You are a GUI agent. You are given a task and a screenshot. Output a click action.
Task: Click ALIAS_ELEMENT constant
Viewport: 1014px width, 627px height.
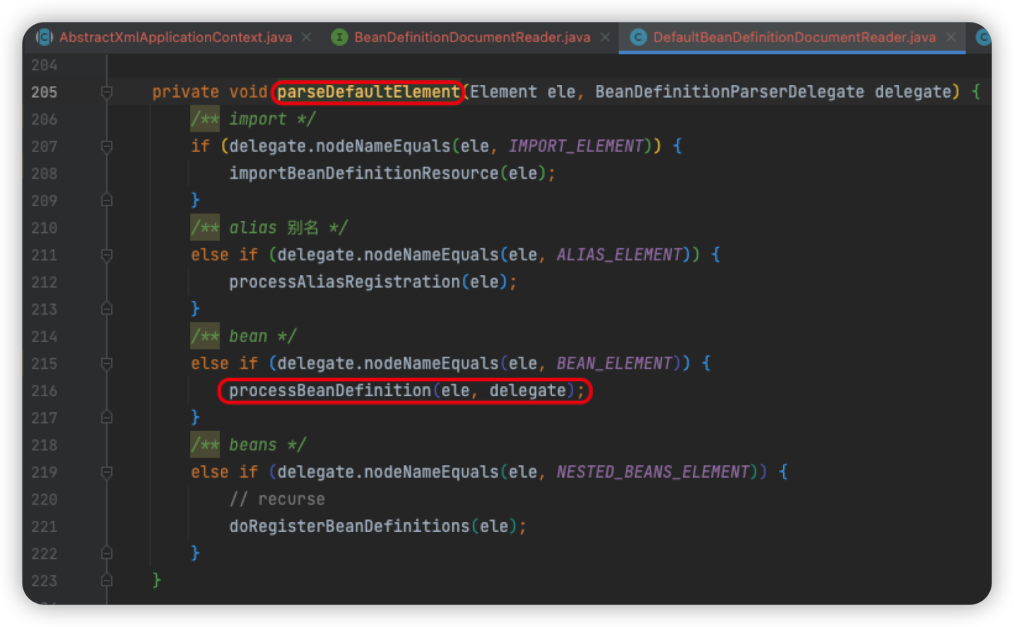click(620, 255)
